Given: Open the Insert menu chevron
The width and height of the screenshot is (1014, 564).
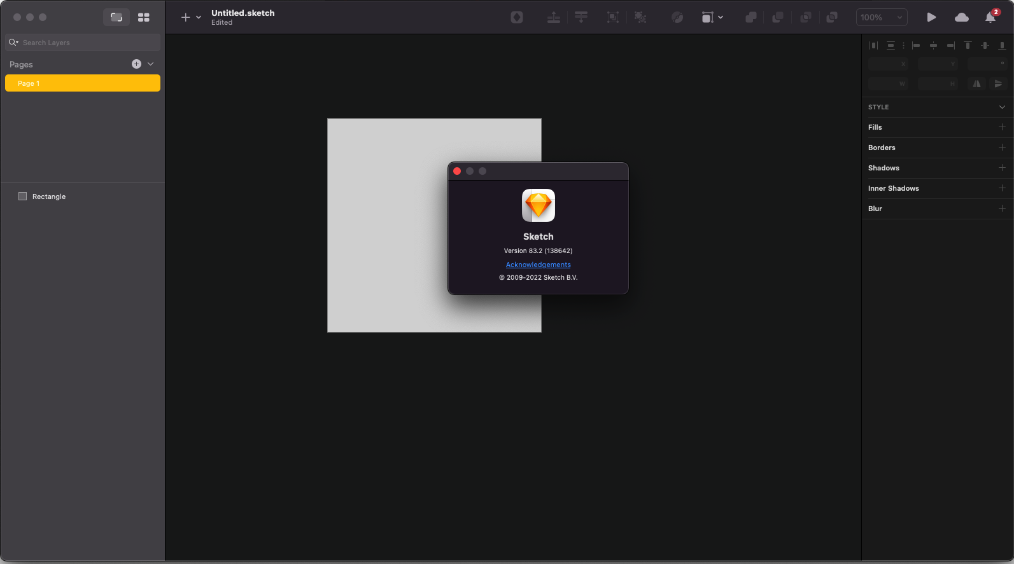Looking at the screenshot, I should [199, 17].
